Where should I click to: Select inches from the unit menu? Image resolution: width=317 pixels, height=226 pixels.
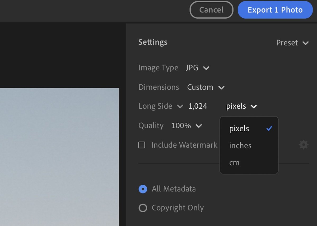click(240, 146)
